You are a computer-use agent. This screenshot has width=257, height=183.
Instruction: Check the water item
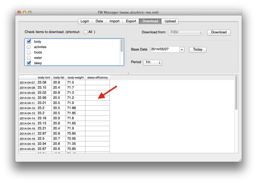tap(29, 58)
